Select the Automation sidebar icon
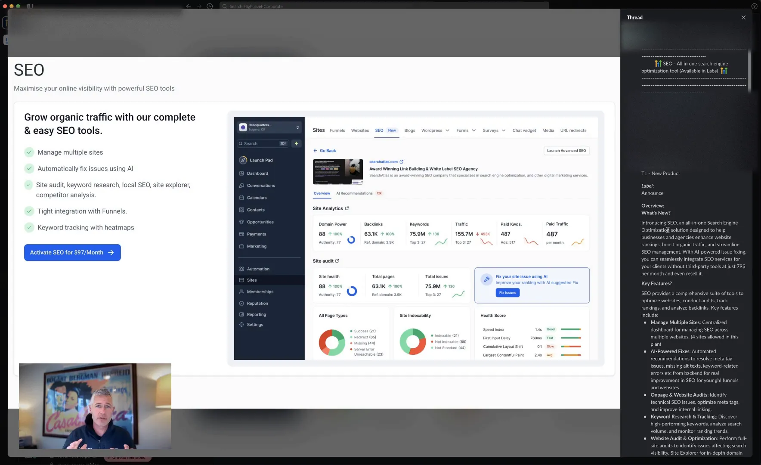Image resolution: width=761 pixels, height=465 pixels. click(242, 268)
